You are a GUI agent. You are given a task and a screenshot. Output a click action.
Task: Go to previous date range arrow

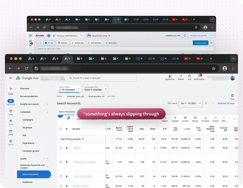point(206,103)
